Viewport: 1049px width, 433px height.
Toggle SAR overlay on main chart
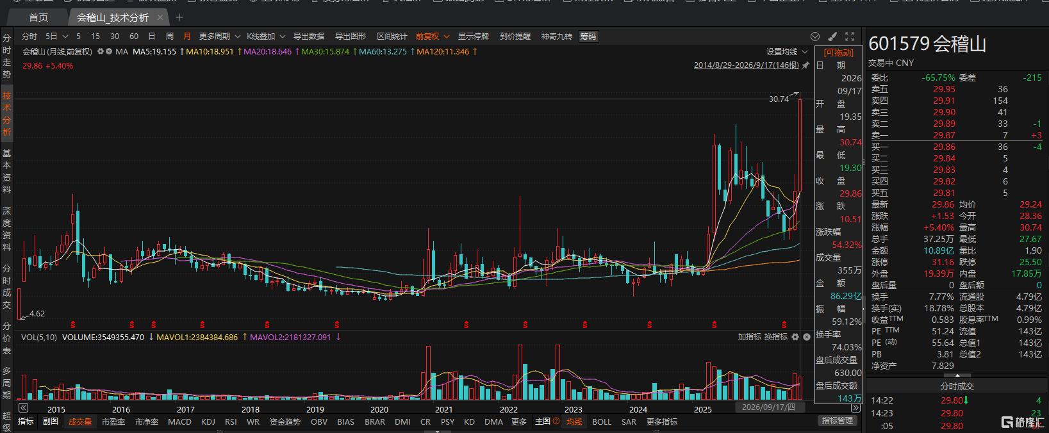coord(629,421)
